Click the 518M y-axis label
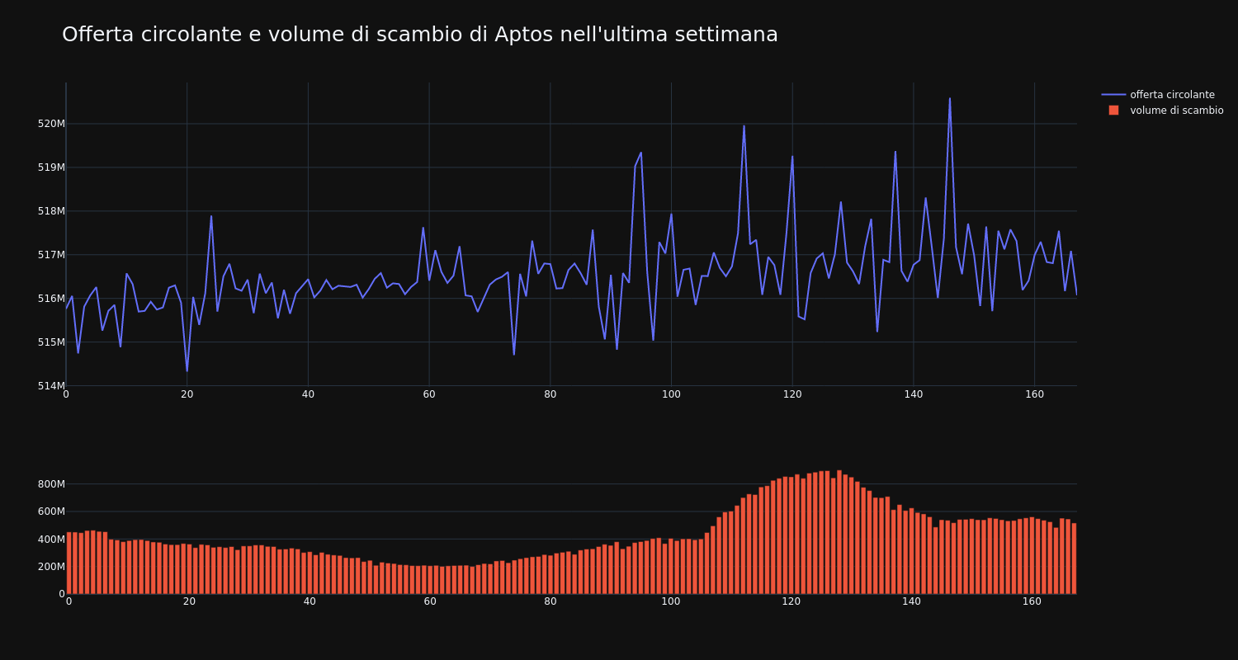The height and width of the screenshot is (660, 1238). (50, 211)
